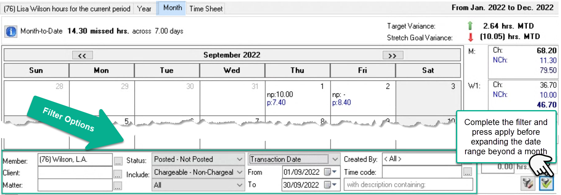Screen dimensions: 561x195
Task: Click the Client lookup ellipsis button
Action: 118,174
